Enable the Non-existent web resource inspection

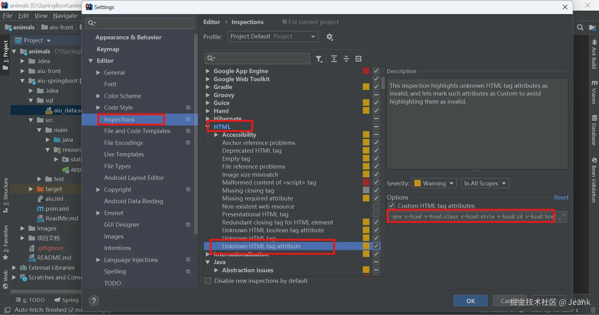click(376, 206)
